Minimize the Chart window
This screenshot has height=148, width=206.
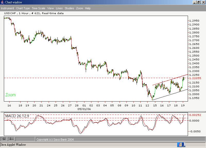coord(194,2)
